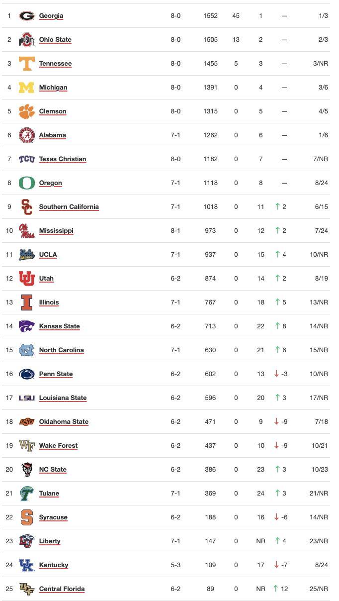Viewport: 339px width, 601px height.
Task: Select the Louisiana State team link
Action: click(x=63, y=398)
